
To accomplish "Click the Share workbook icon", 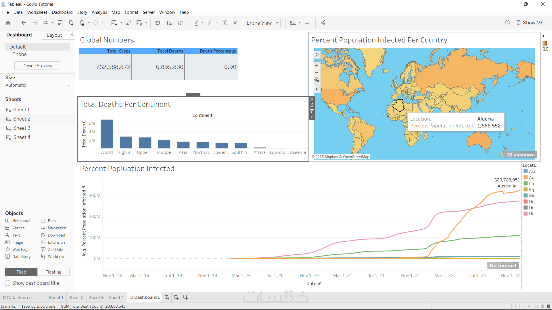I will point(323,23).
